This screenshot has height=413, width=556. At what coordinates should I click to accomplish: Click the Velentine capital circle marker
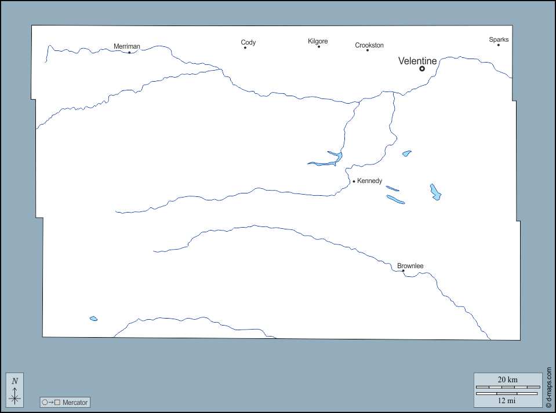pos(422,69)
